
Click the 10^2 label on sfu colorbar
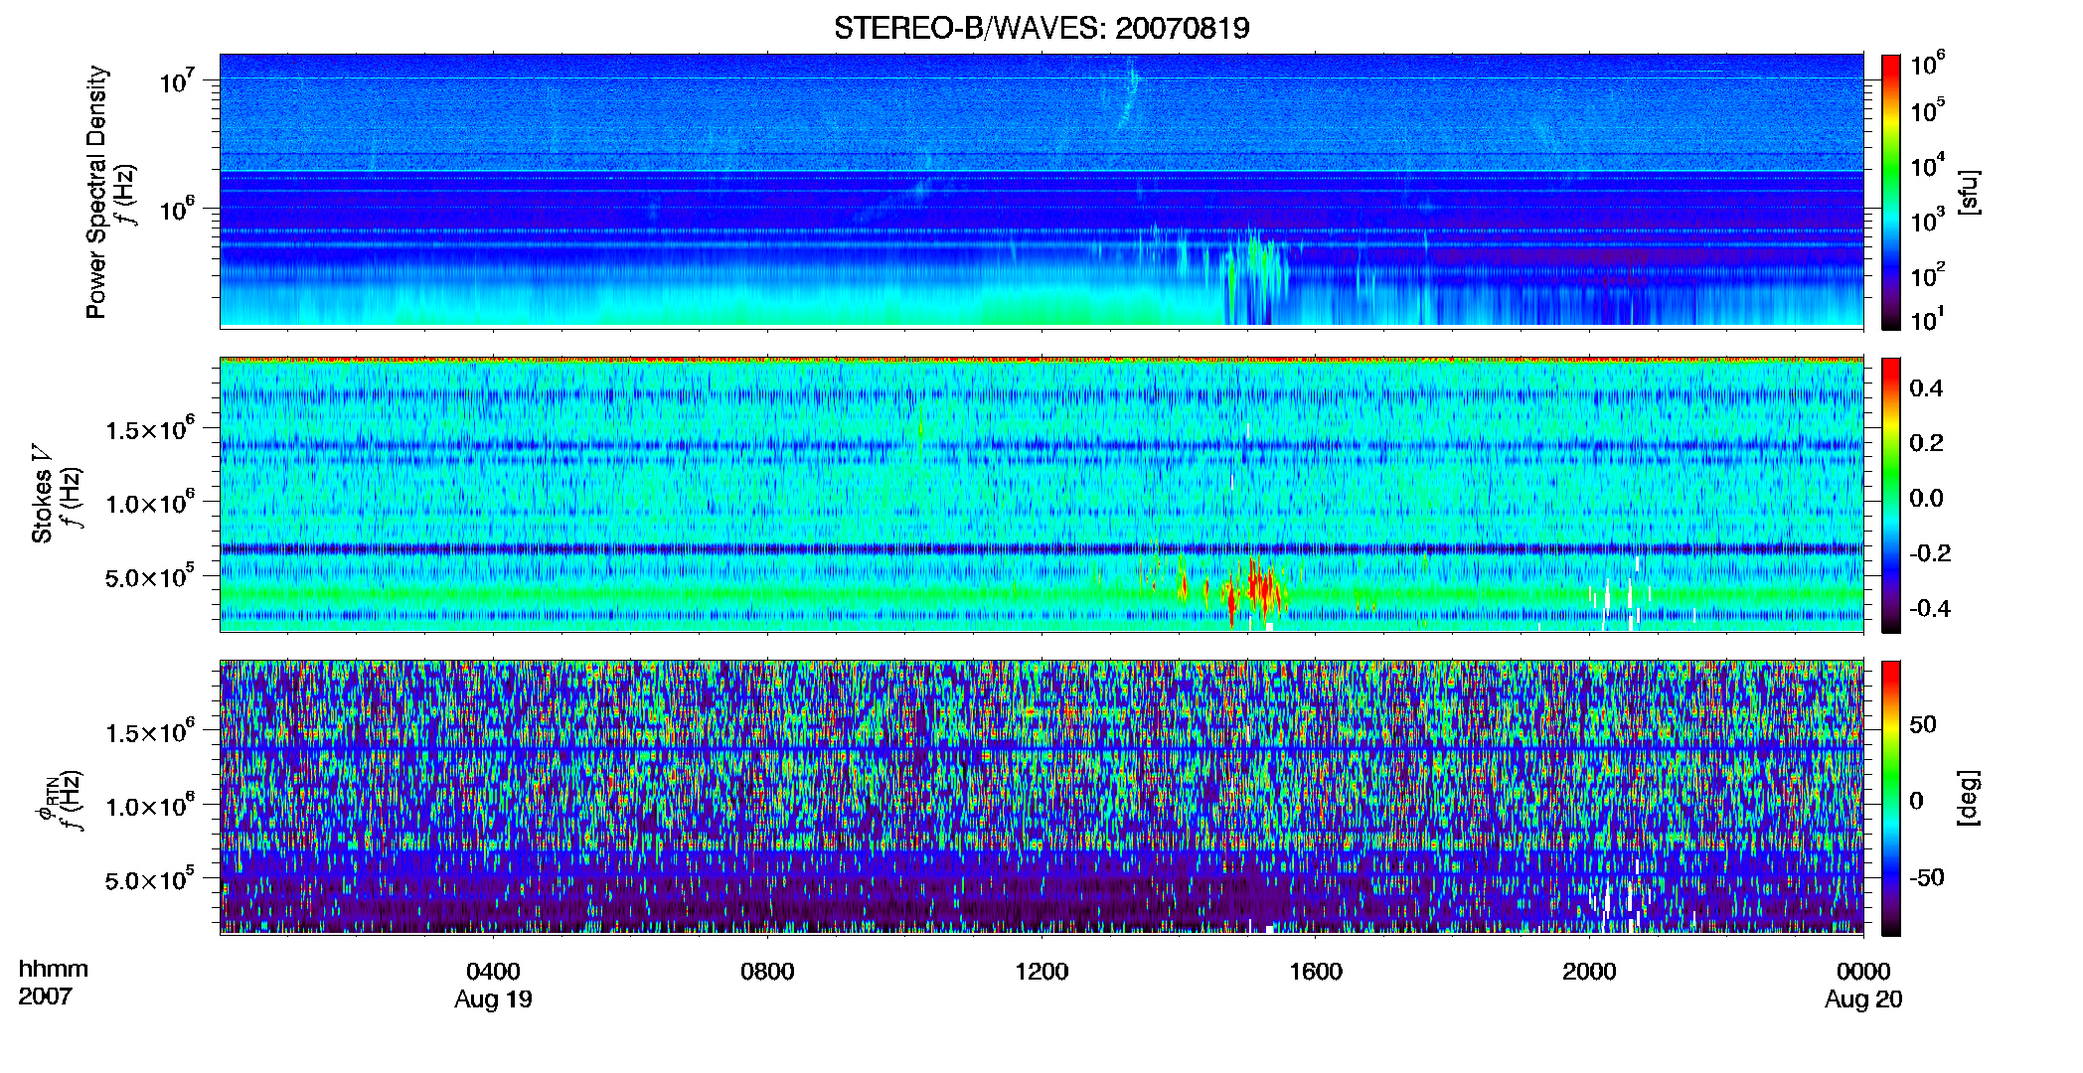(x=1928, y=275)
